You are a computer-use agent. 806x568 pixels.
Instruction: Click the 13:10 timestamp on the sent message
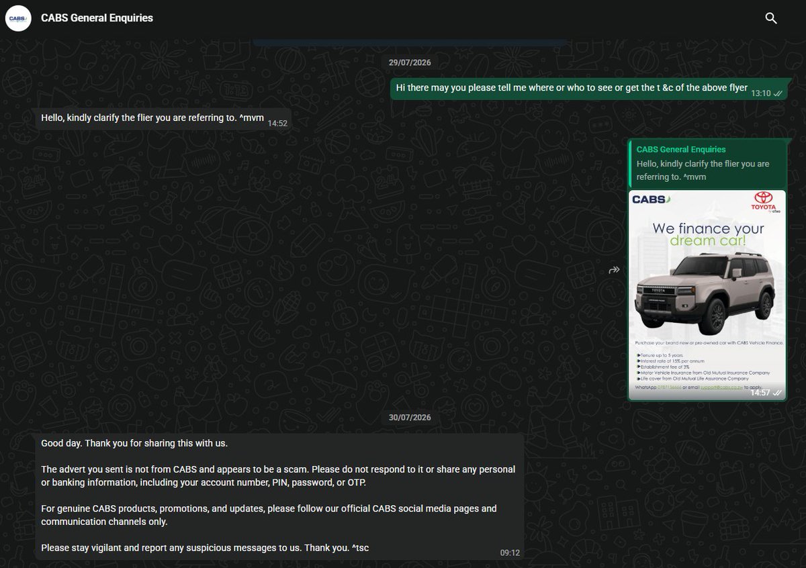(x=760, y=93)
